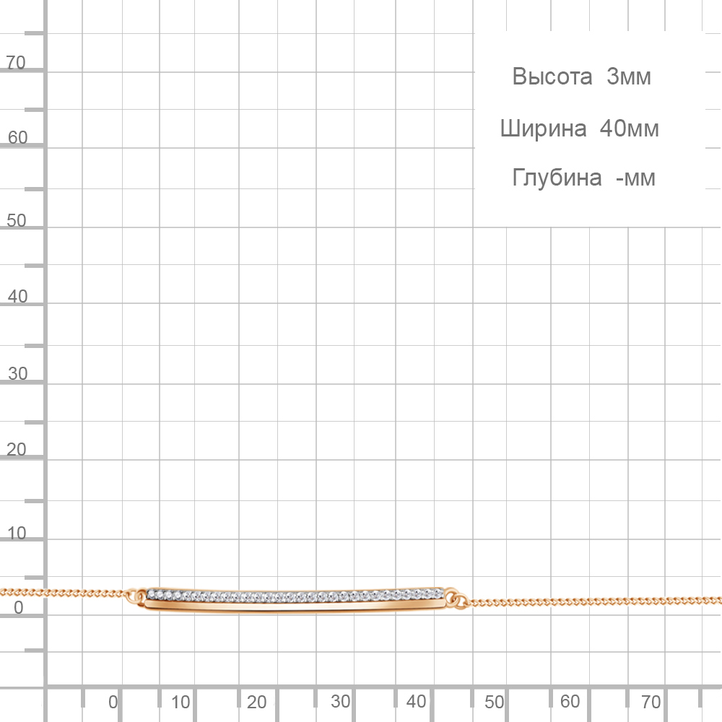Click the 70 label on the vertical ruler

(x=16, y=63)
